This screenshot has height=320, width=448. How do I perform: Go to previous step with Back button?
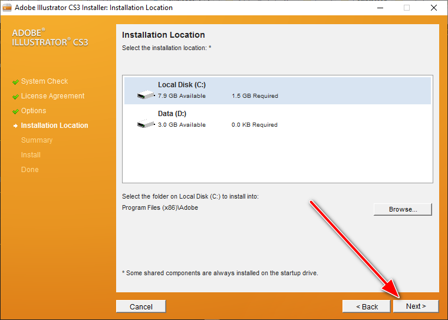pyautogui.click(x=366, y=306)
